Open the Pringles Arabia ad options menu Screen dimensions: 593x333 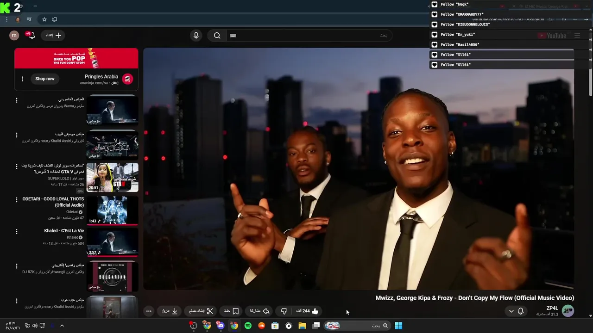[x=22, y=79]
